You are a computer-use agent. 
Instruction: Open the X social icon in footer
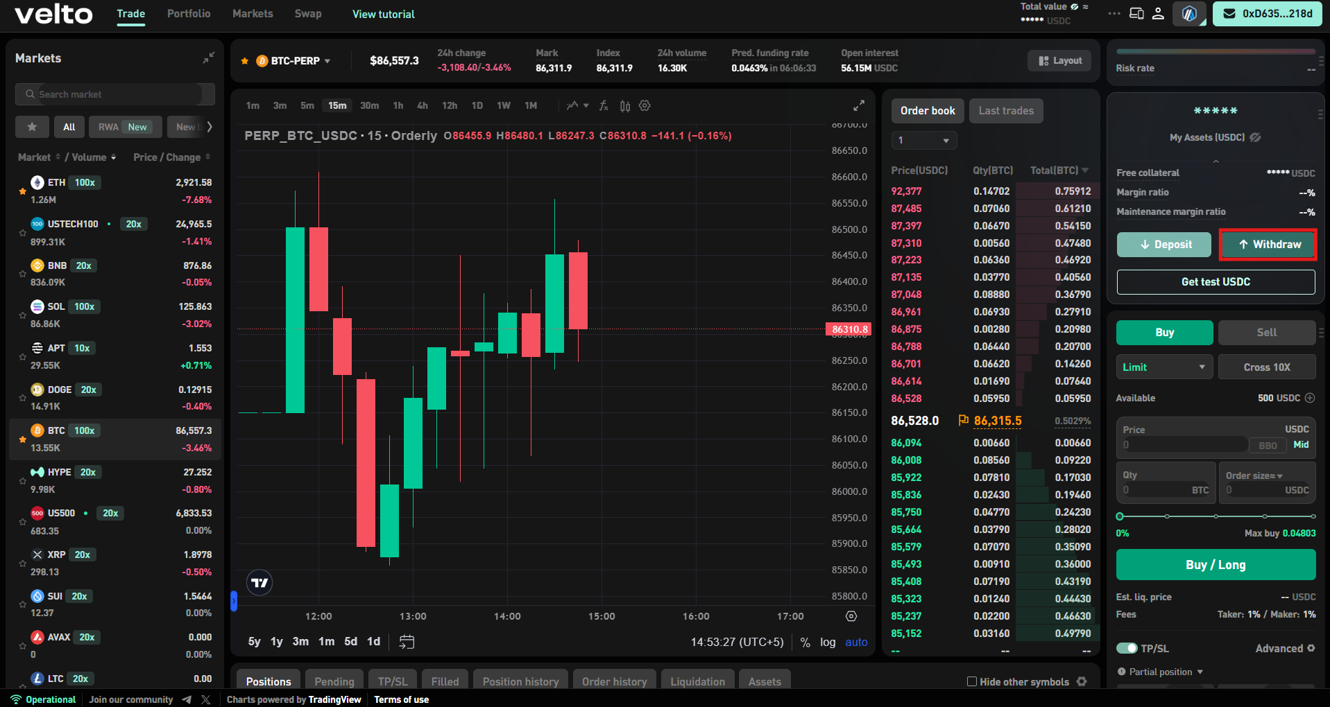click(x=205, y=699)
